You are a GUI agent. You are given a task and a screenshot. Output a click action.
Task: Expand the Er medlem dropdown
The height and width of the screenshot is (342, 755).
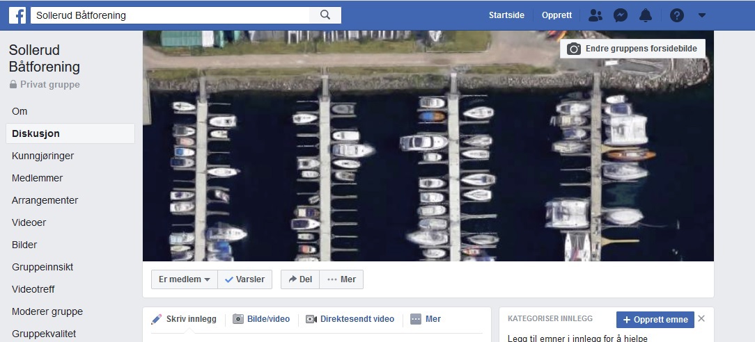click(185, 279)
